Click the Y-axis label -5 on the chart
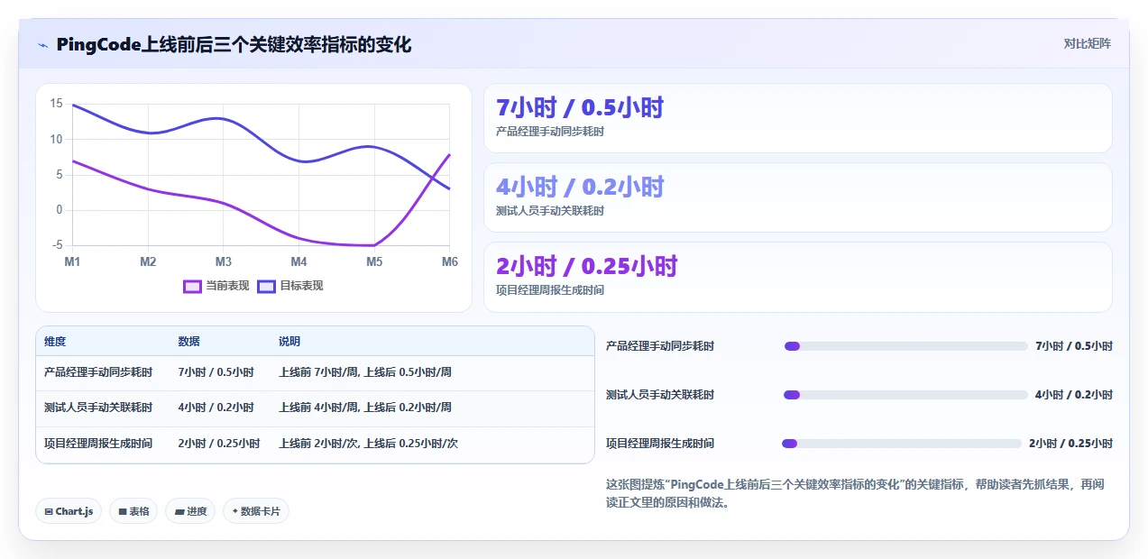 click(x=57, y=245)
